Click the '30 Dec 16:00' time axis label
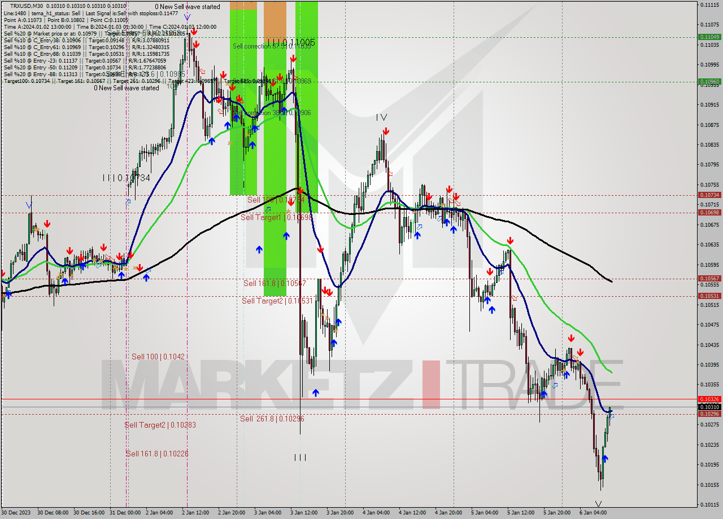The height and width of the screenshot is (519, 723). (x=90, y=513)
